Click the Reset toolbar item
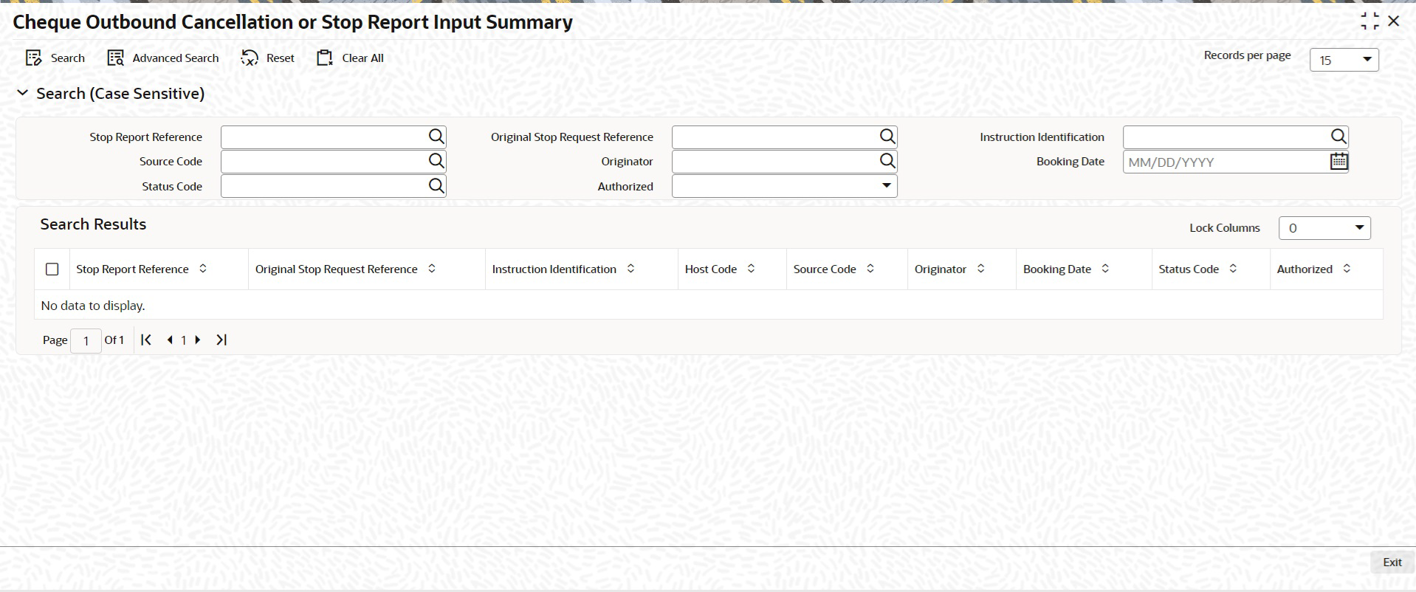 click(x=268, y=58)
